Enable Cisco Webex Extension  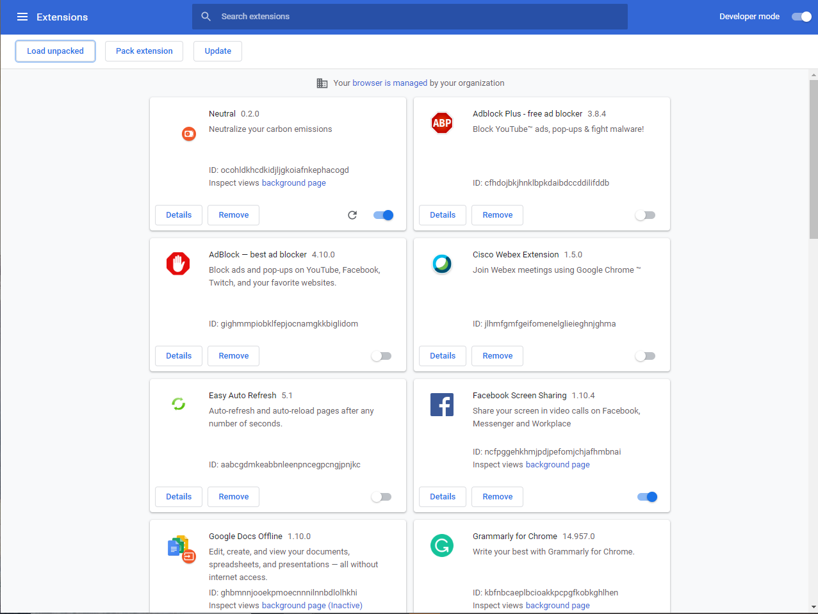click(x=645, y=356)
